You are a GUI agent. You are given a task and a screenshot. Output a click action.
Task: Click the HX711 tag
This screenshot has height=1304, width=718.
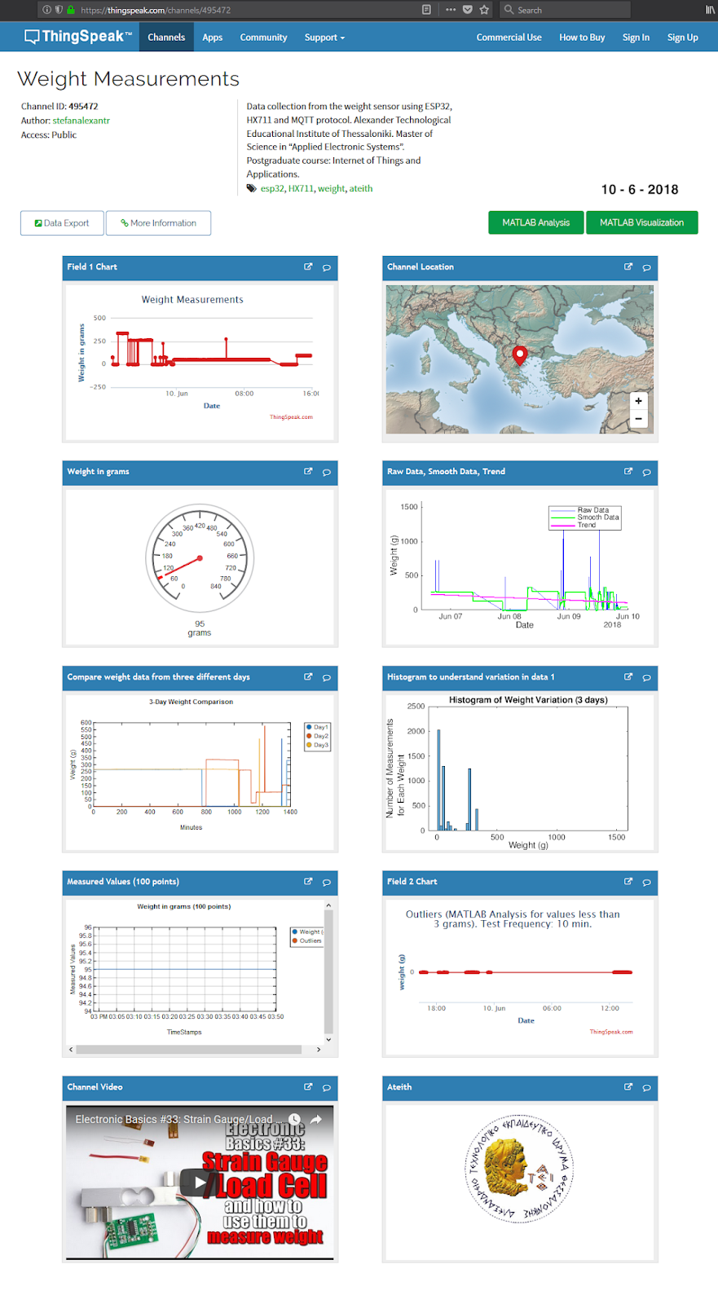pos(301,188)
